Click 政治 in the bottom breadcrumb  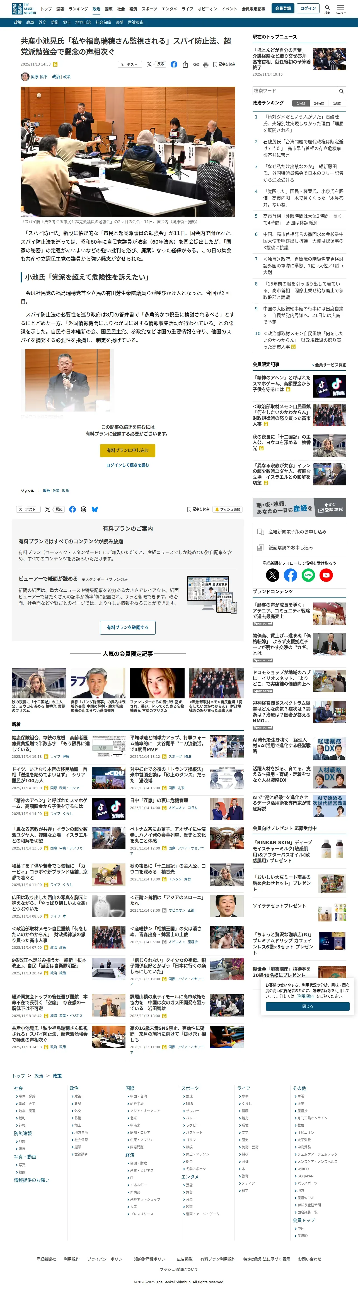[39, 1076]
